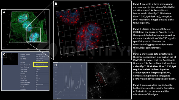Image resolution: width=179 pixels, height=100 pixels.
Task: Click the "MBS 405/730" value
Action: [40, 60]
